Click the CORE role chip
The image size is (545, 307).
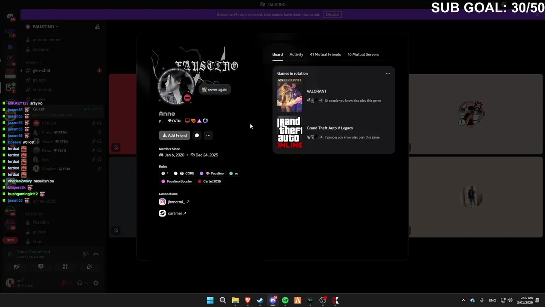point(184,174)
